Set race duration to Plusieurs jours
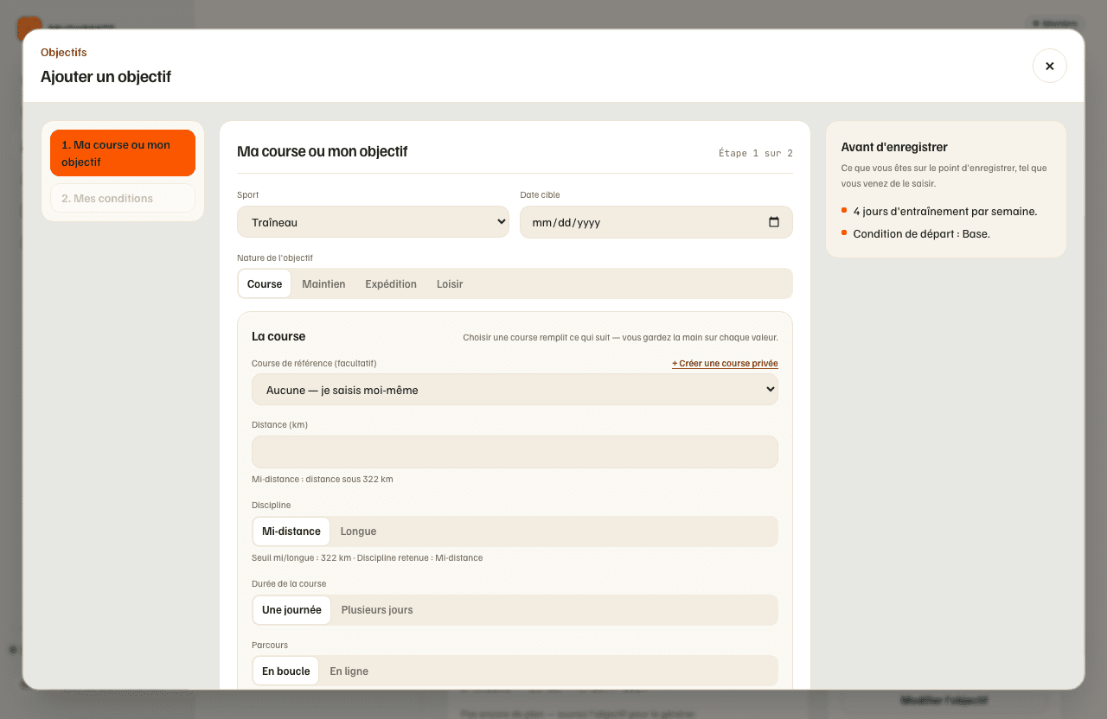Viewport: 1107px width, 719px height. click(x=377, y=610)
